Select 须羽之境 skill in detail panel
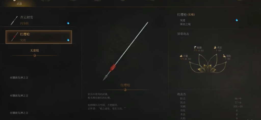Image resolution: width=261 pixels, height=120 pixels. click(185, 24)
